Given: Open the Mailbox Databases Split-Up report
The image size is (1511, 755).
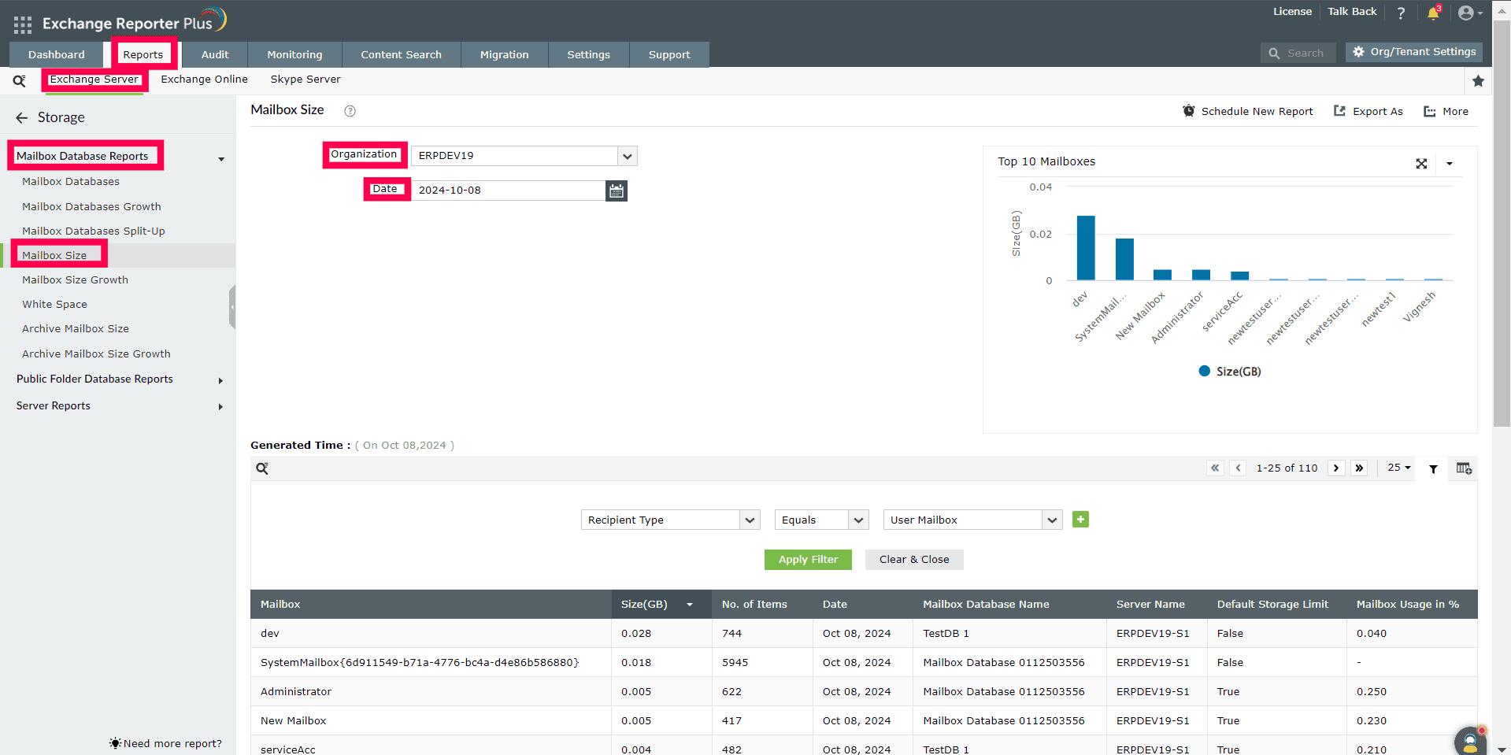Looking at the screenshot, I should point(94,231).
